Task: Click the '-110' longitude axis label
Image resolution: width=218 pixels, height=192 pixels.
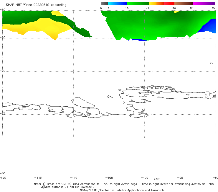Action: (x=74, y=178)
